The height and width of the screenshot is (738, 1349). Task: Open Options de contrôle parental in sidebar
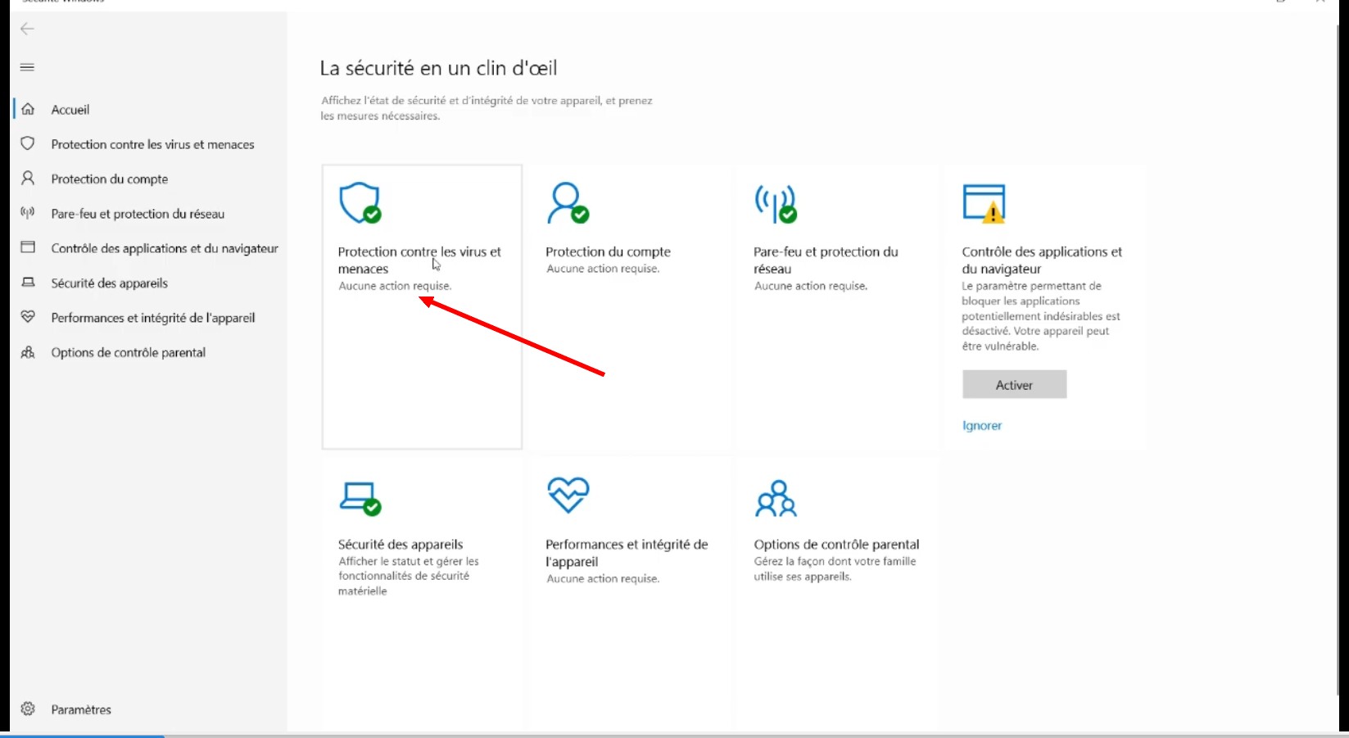click(128, 352)
